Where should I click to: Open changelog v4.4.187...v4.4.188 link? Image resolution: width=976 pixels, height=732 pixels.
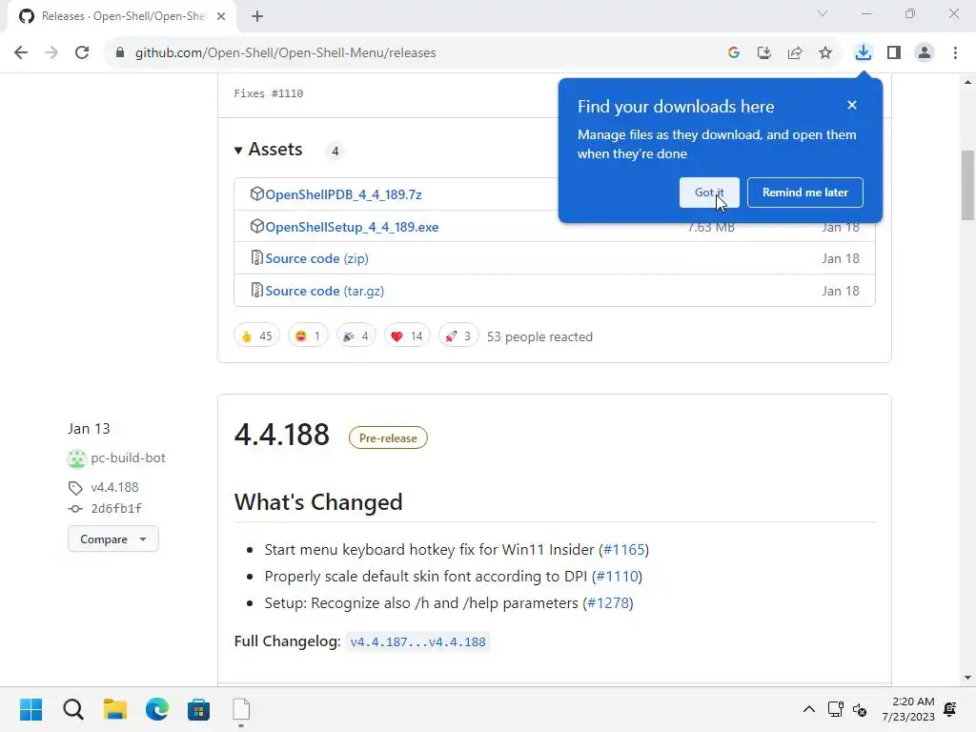point(417,641)
